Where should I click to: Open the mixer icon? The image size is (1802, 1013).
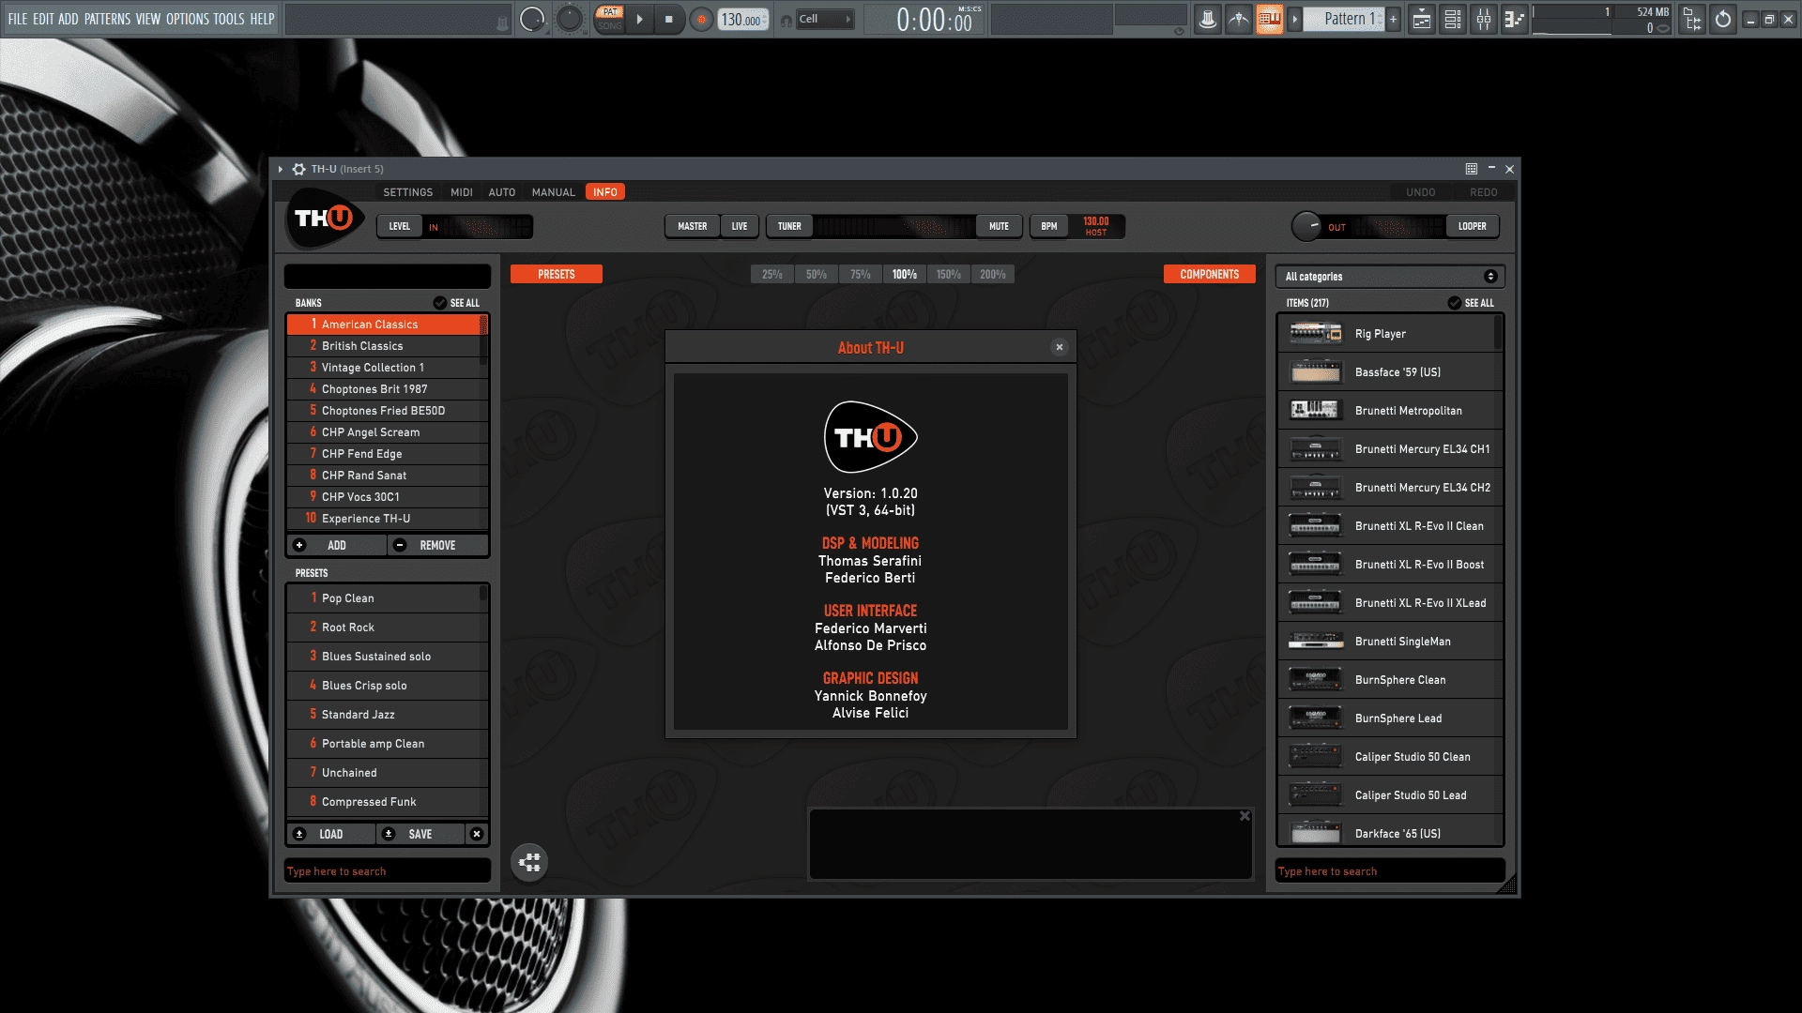click(x=1484, y=19)
